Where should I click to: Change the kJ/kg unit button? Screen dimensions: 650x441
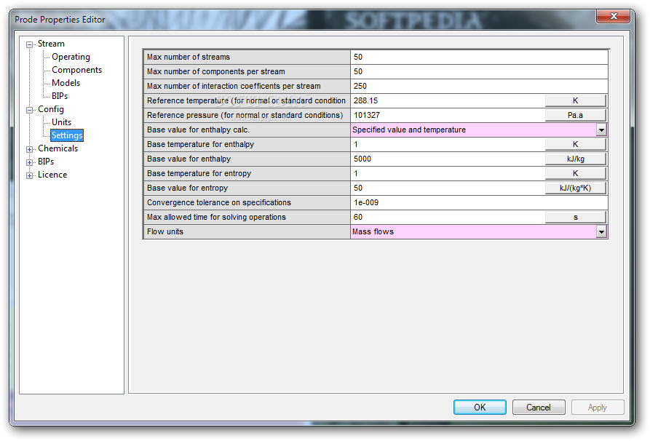coord(575,159)
